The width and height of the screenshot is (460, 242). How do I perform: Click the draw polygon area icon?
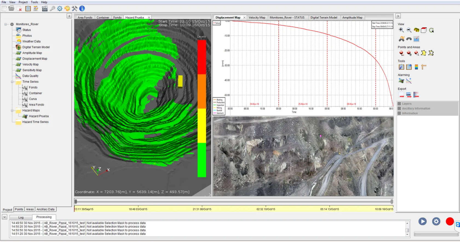424,53
